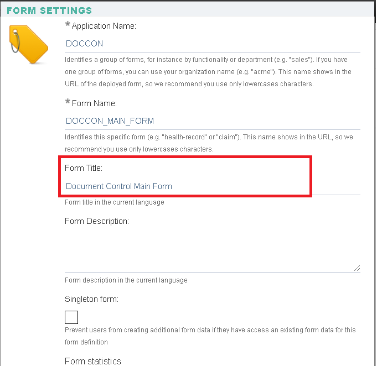Viewport: 377px width, 366px height.
Task: Click the Singleton form explanation text
Action: coord(210,336)
